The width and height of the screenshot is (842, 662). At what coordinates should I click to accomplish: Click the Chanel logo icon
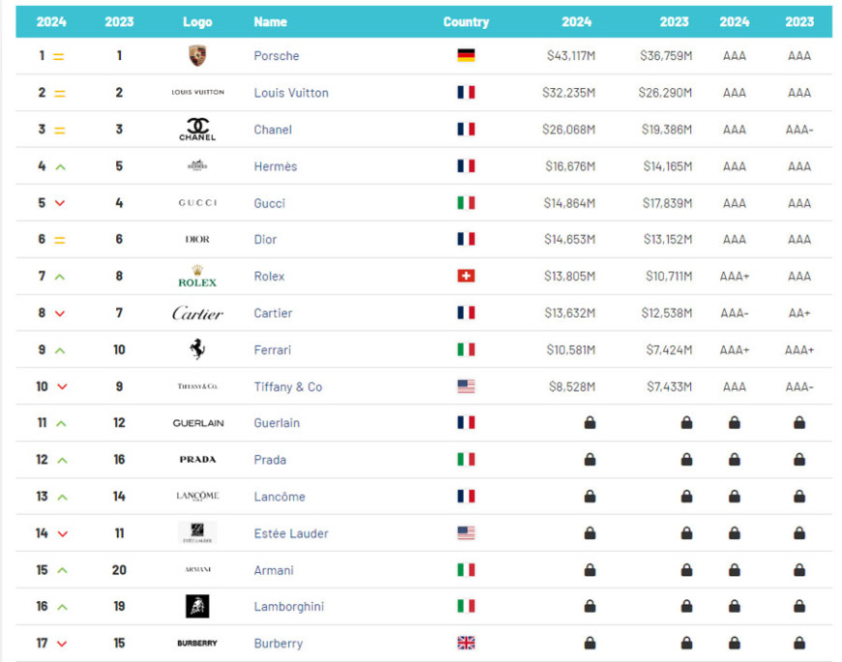pyautogui.click(x=197, y=129)
